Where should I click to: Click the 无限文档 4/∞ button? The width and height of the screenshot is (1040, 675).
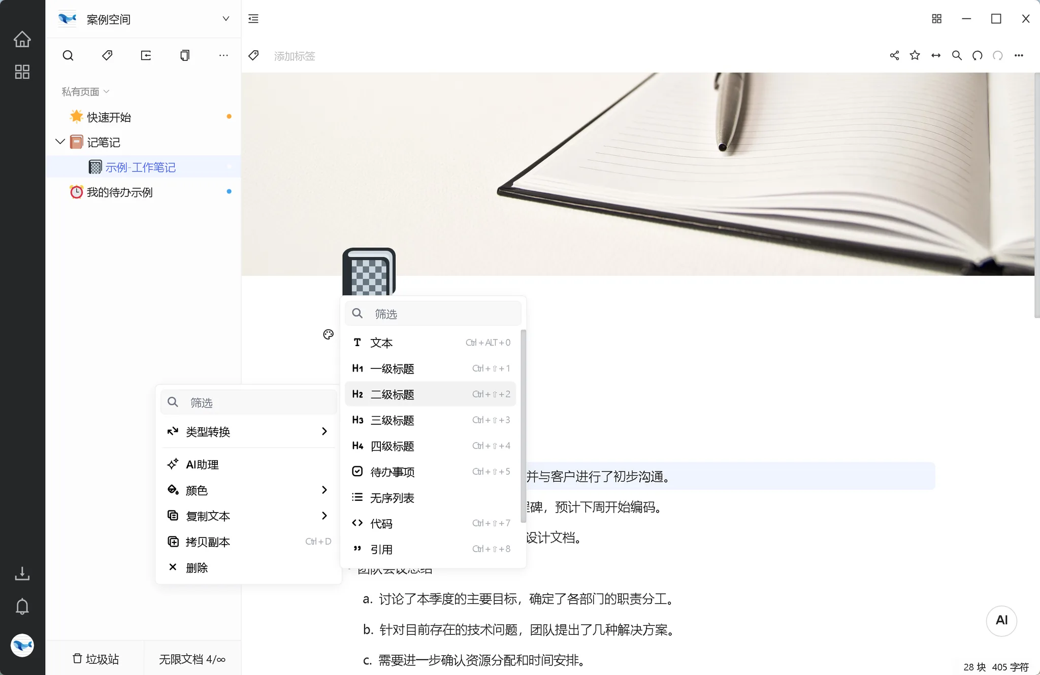192,659
